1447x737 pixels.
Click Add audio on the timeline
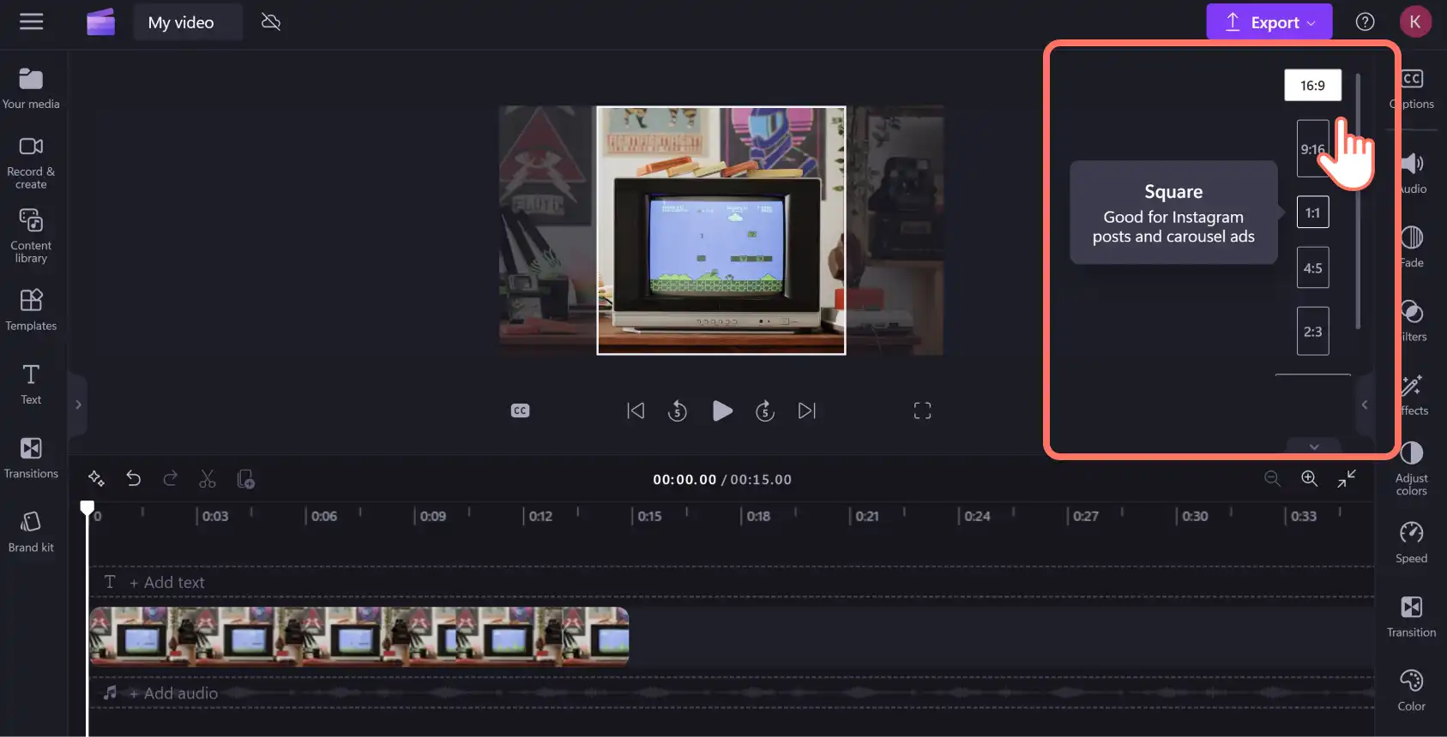pos(173,692)
